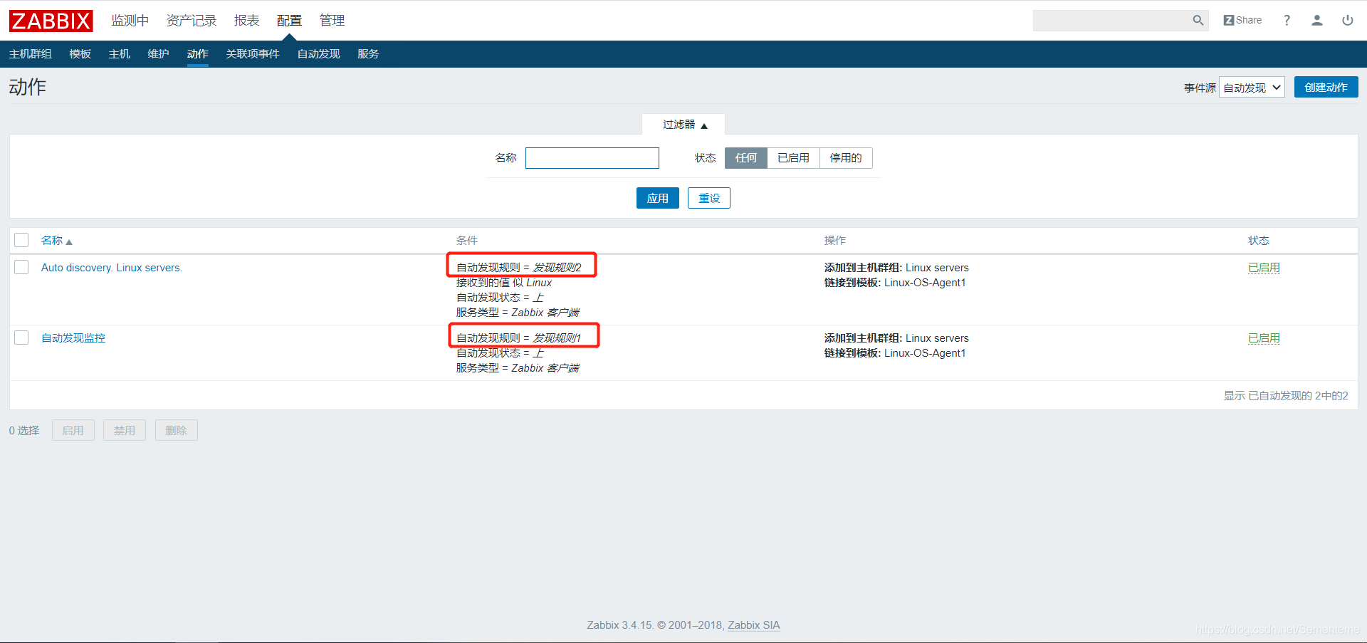Image resolution: width=1367 pixels, height=643 pixels.
Task: Click the logout power icon
Action: (1348, 21)
